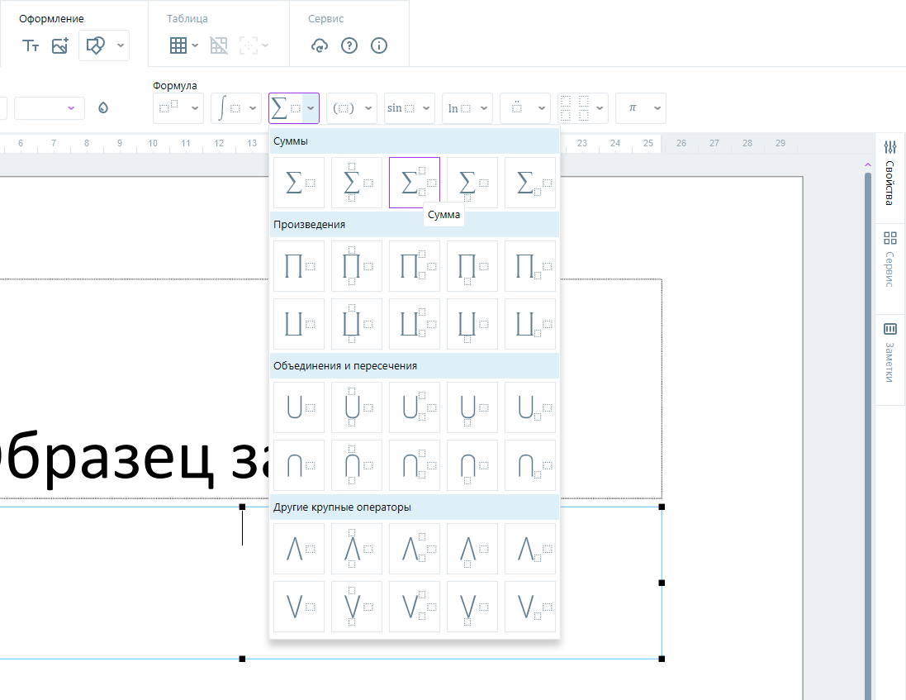Expand the shapes dropdown arrow

(x=121, y=46)
